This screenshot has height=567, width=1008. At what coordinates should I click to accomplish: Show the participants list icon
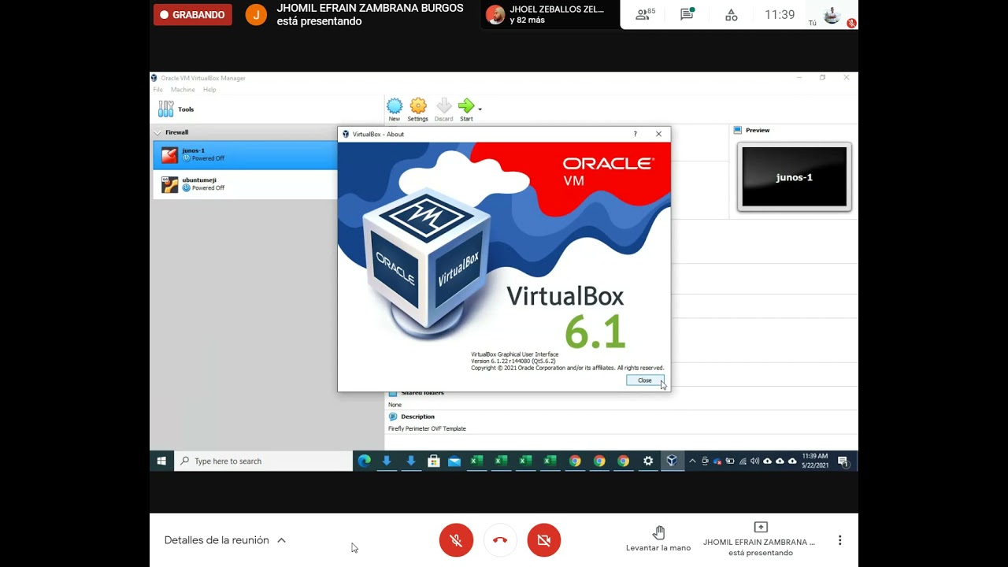tap(645, 14)
